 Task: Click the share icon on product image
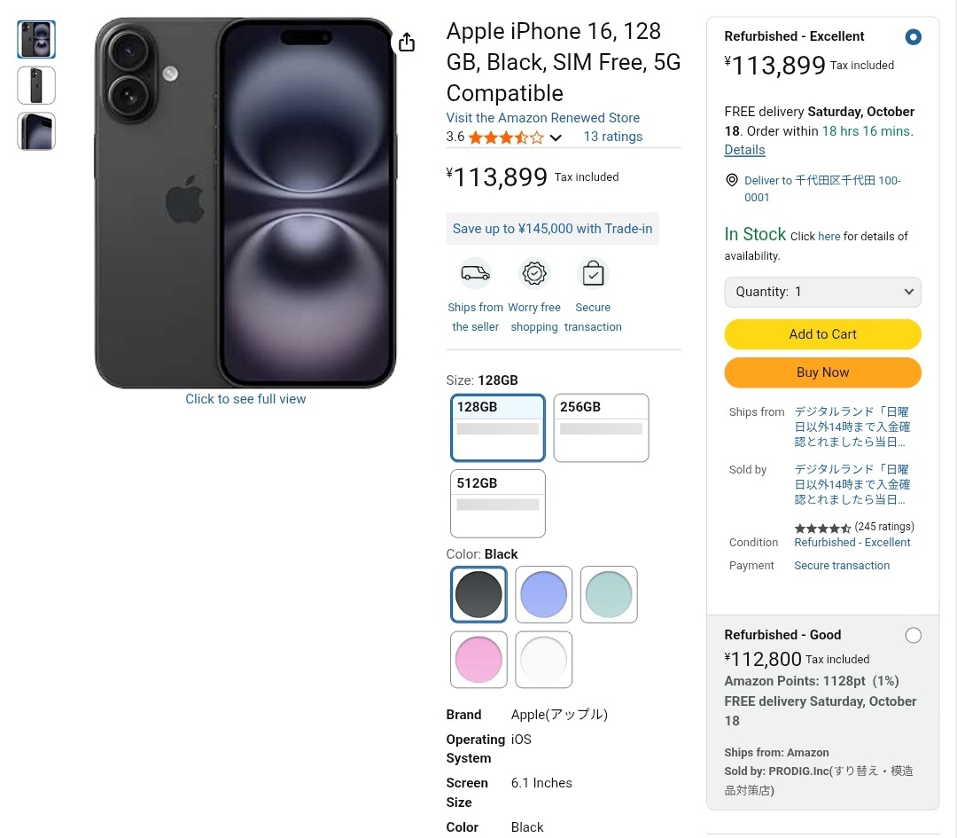click(x=407, y=43)
